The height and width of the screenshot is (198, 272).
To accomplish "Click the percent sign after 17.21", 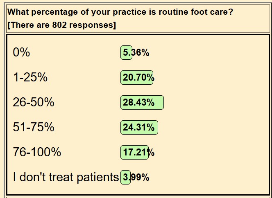I will click(151, 152).
